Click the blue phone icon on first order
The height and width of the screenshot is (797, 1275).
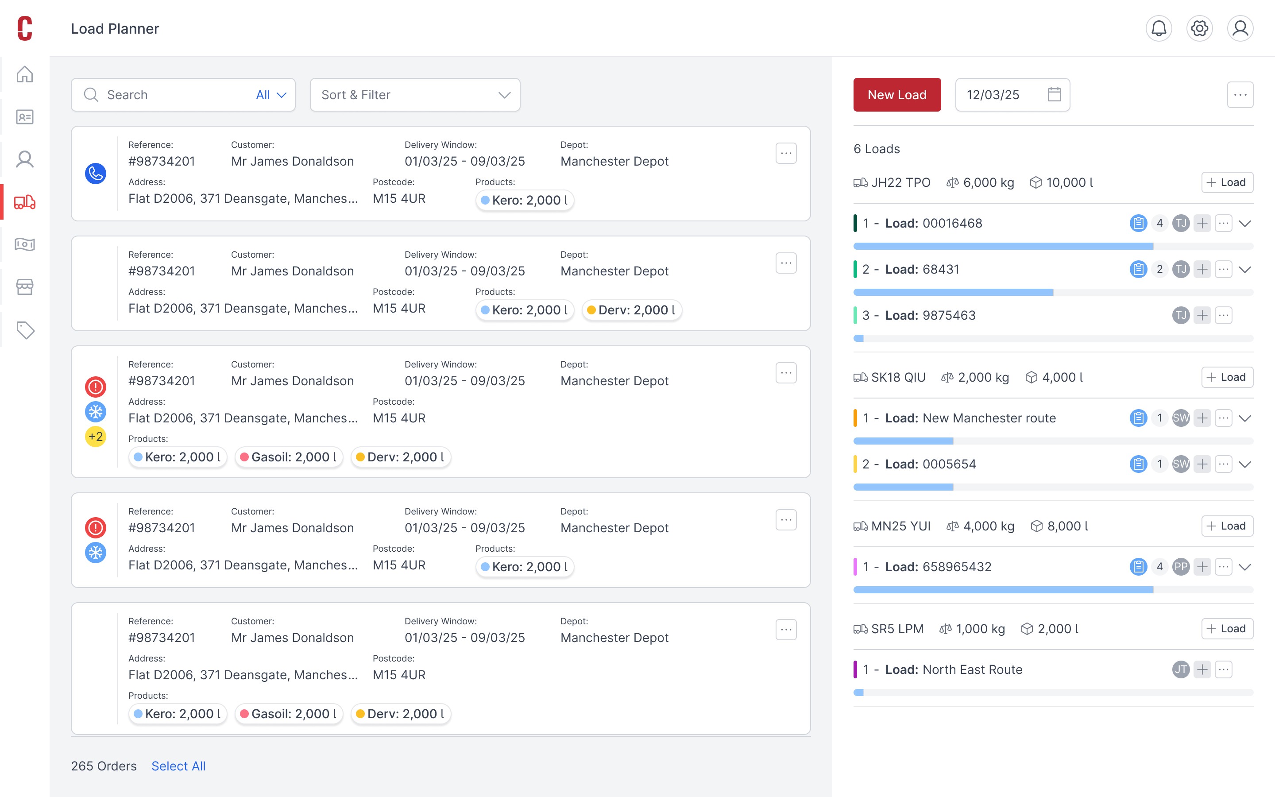click(95, 174)
